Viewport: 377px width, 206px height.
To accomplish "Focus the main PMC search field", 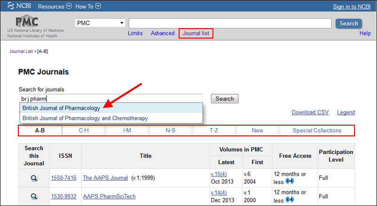I will 230,24.
